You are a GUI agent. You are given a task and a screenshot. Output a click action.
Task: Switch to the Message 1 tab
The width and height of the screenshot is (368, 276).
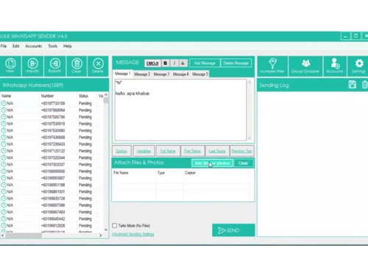pyautogui.click(x=122, y=74)
